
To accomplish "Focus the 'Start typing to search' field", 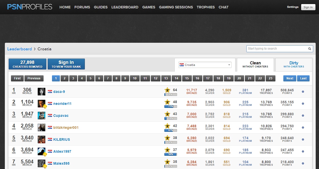I will [276, 49].
